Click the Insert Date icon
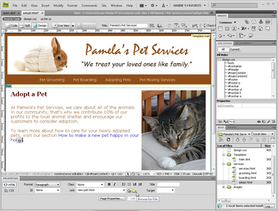 coord(254,29)
